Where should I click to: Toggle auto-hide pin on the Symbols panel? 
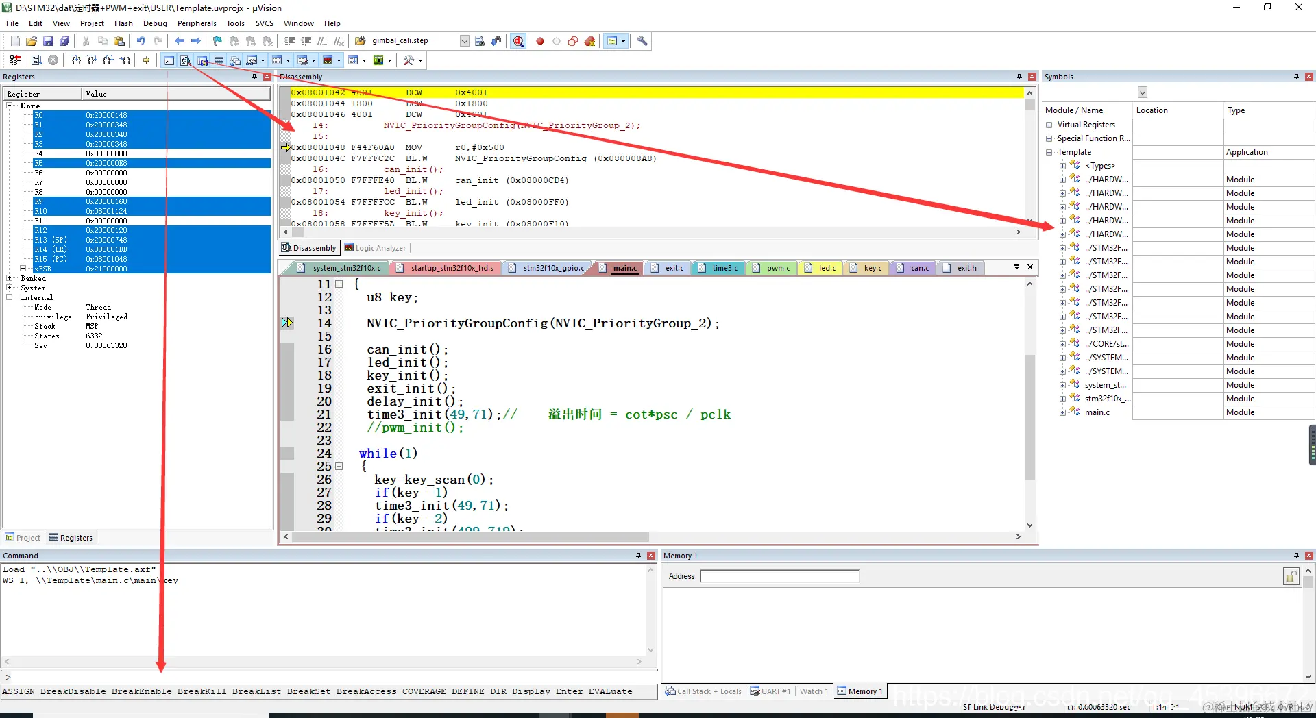(x=1296, y=77)
